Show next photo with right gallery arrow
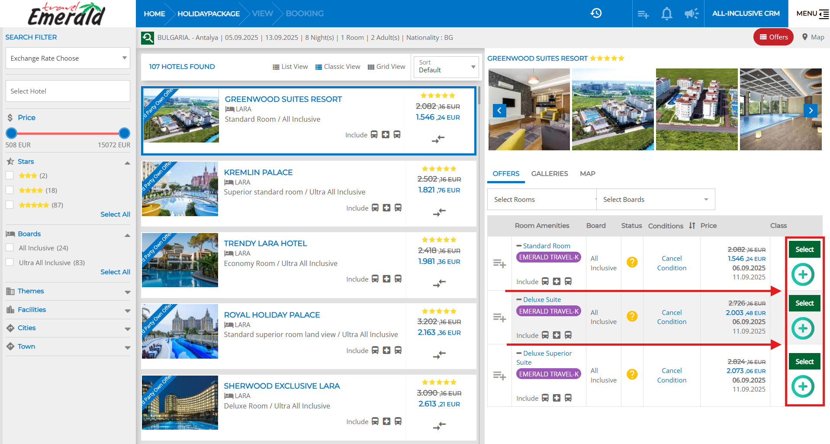The height and width of the screenshot is (444, 830). pyautogui.click(x=811, y=110)
